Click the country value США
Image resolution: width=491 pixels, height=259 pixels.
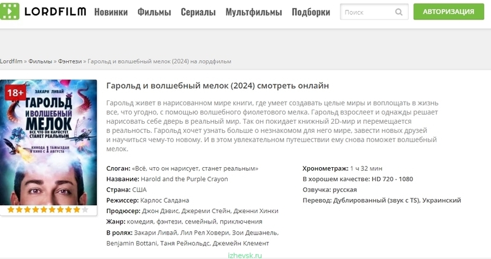coord(139,190)
